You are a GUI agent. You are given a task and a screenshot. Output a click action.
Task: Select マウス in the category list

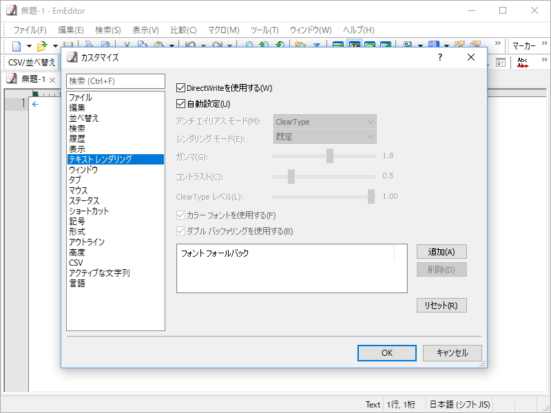pyautogui.click(x=116, y=191)
